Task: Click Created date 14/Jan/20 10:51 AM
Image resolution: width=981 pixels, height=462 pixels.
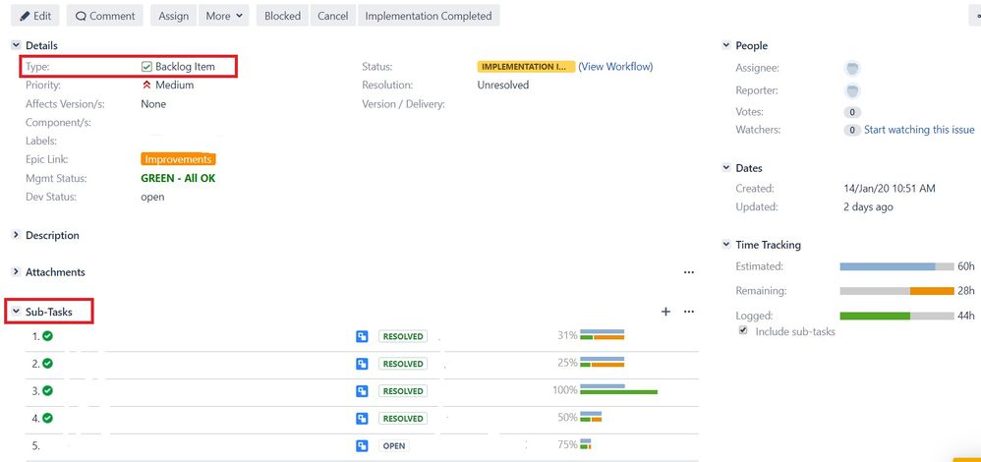Action: click(x=889, y=188)
